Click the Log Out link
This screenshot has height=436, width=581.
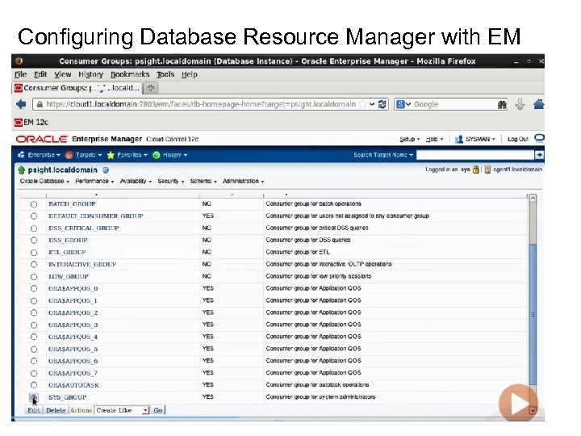click(517, 139)
